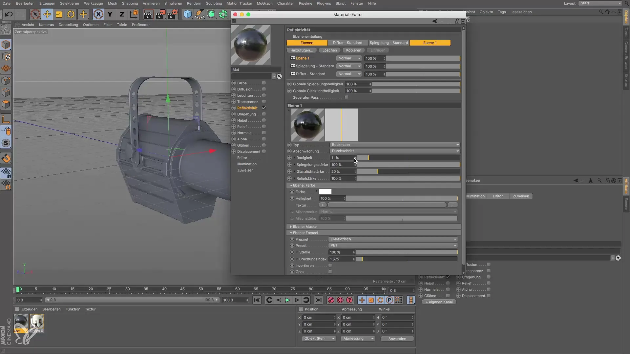Image resolution: width=630 pixels, height=354 pixels.
Task: Open the Typ Beckmann dropdown
Action: pos(395,145)
